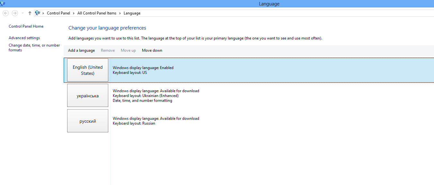Navigate to Control Panel via breadcrumb

point(58,13)
